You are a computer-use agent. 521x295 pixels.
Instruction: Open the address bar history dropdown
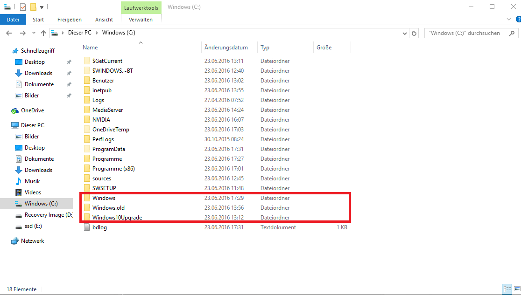[x=404, y=33]
